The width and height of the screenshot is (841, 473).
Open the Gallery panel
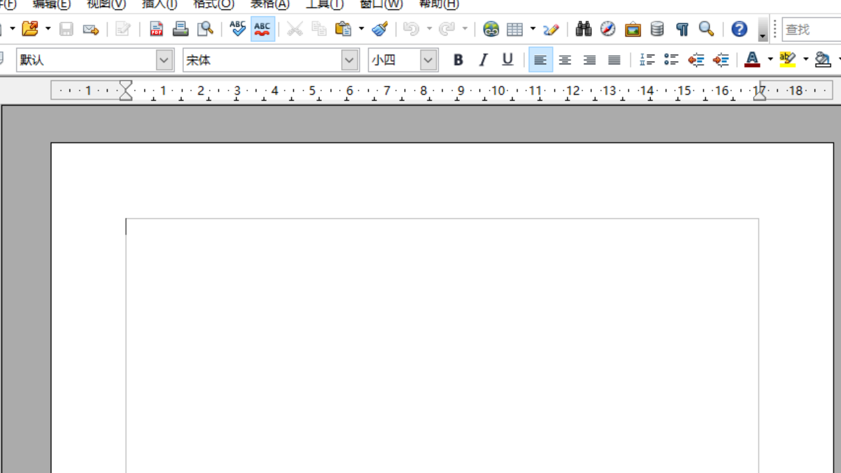(632, 29)
